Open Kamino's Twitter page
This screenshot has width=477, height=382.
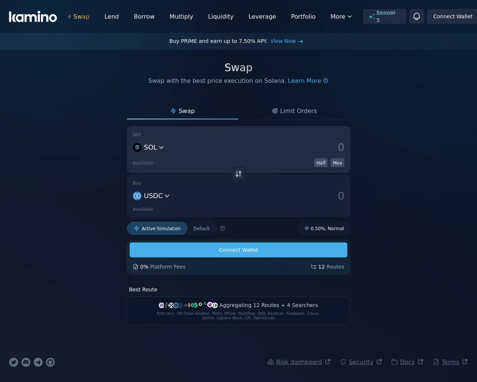pyautogui.click(x=14, y=362)
